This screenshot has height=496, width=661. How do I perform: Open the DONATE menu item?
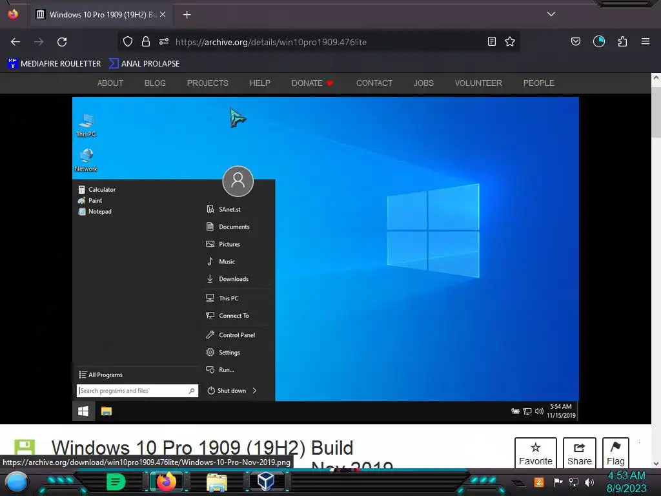(312, 83)
